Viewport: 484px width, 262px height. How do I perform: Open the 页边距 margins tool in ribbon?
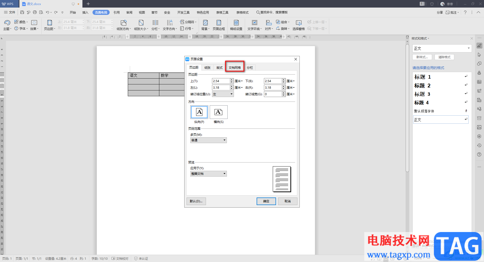(50, 25)
